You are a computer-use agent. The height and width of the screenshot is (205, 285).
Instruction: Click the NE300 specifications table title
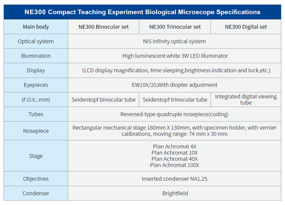[142, 12]
